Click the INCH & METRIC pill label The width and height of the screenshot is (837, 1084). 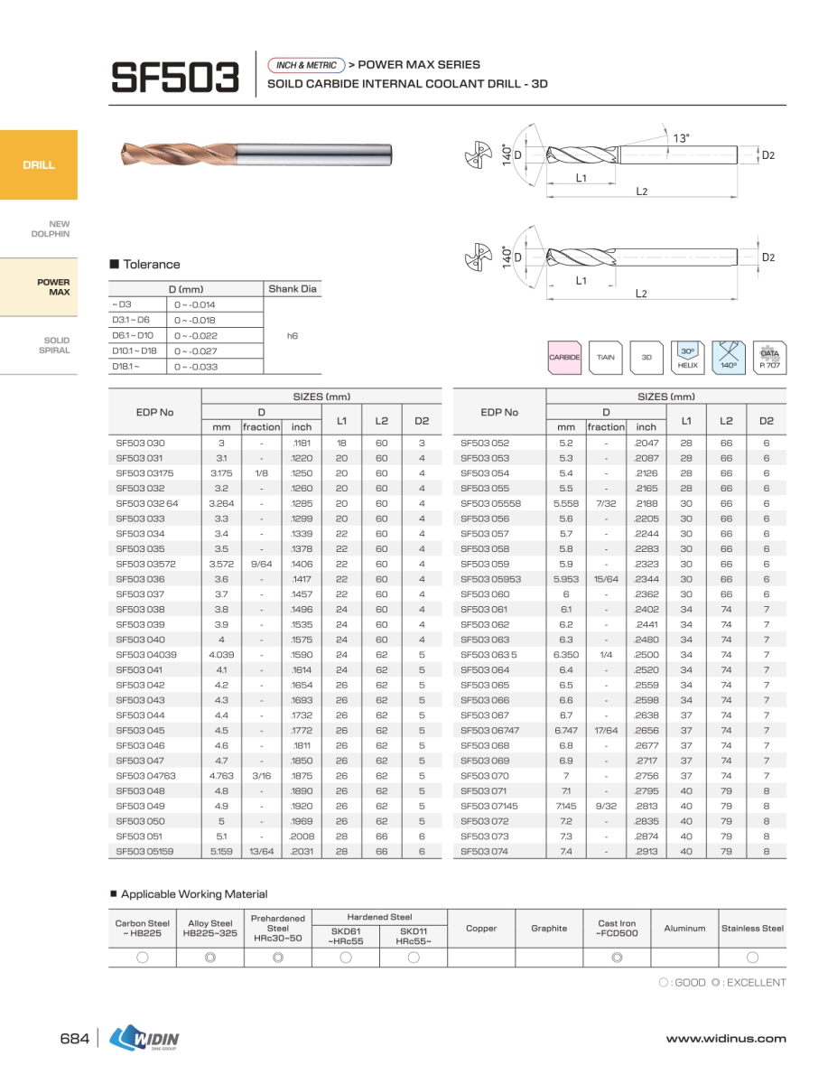click(306, 65)
